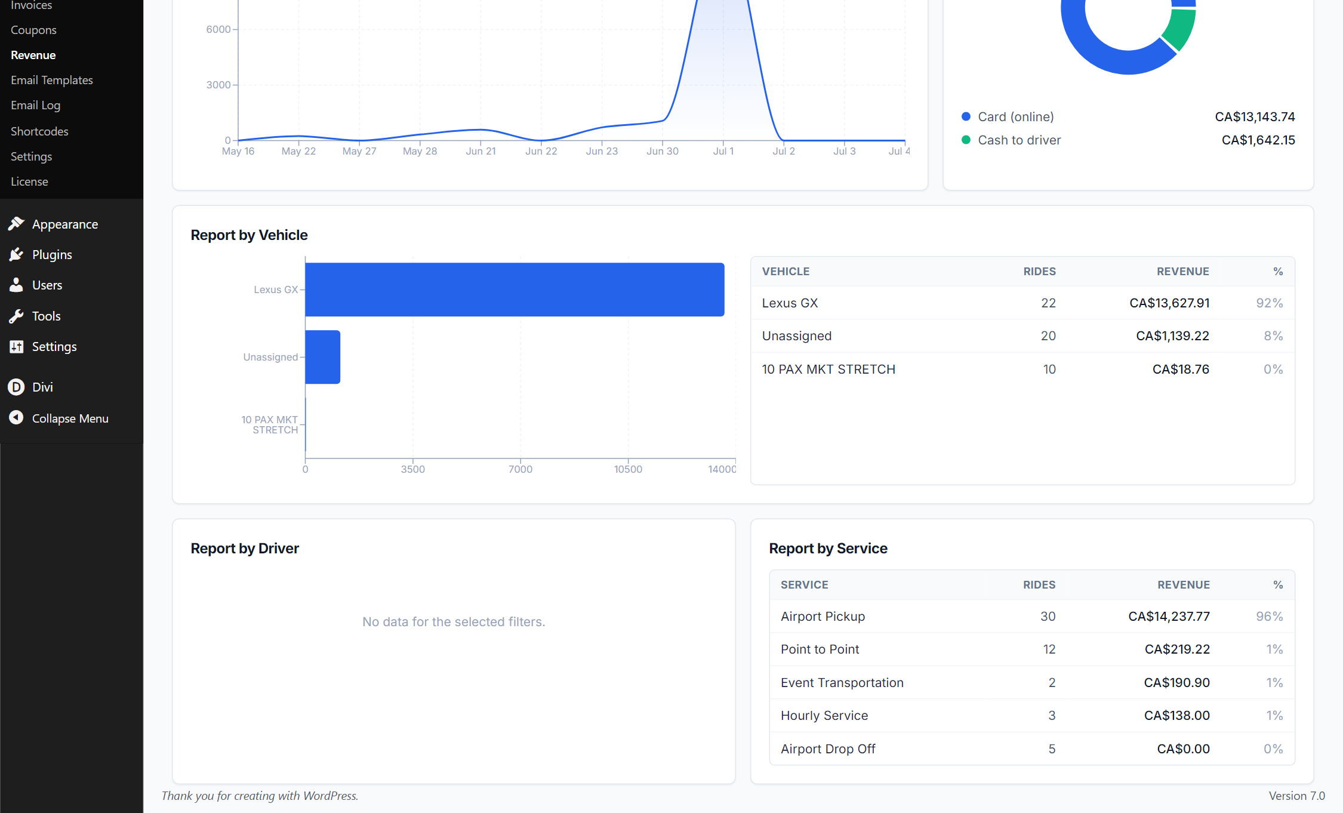This screenshot has height=813, width=1343.
Task: Click the Divi logo icon
Action: coord(16,387)
